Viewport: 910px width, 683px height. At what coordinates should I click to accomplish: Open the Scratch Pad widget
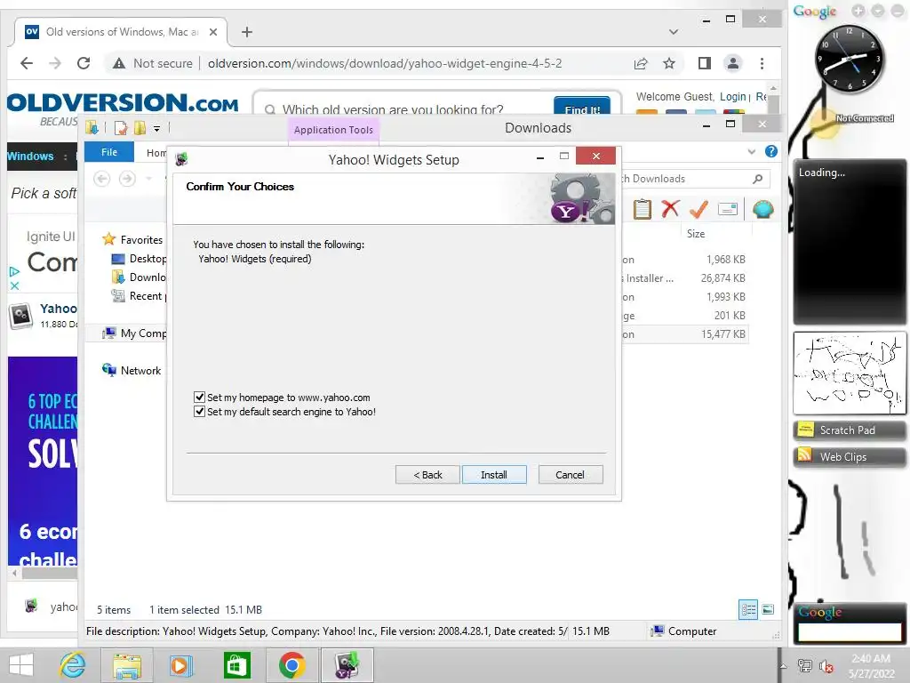849,430
